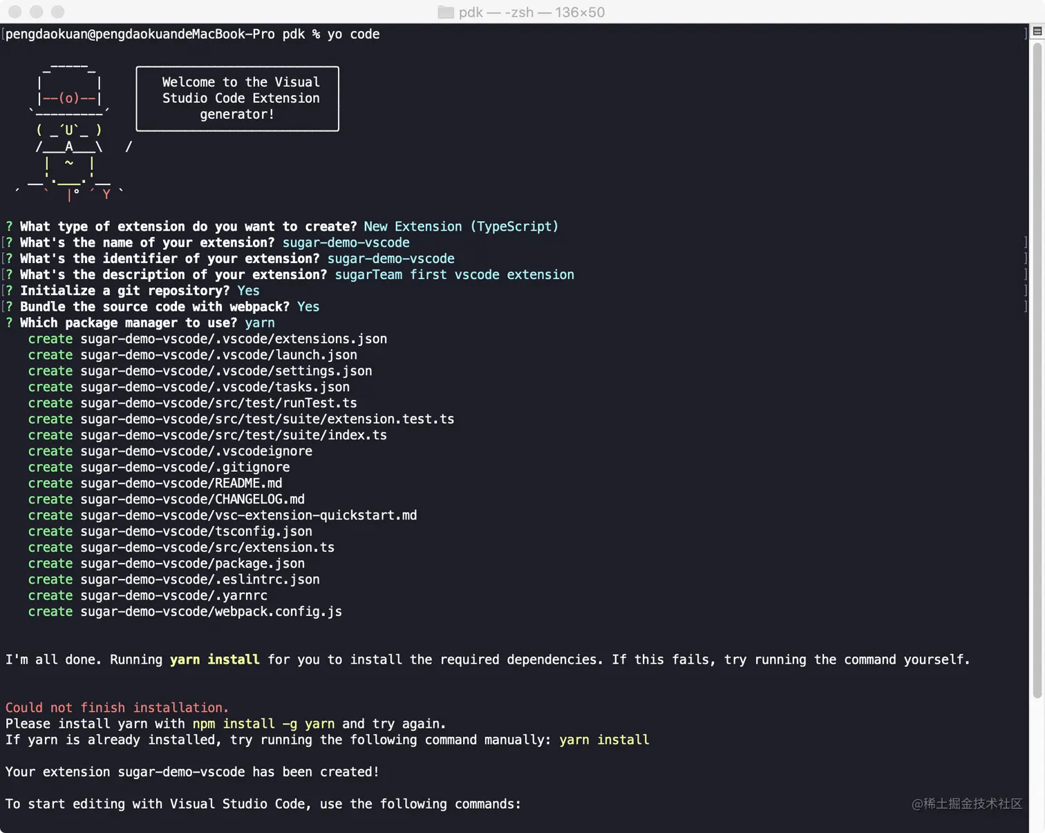Click the created path "sugar-demo-vscode/.vscode/extensions.json"
Screen dimensions: 1045x833
pyautogui.click(x=234, y=339)
